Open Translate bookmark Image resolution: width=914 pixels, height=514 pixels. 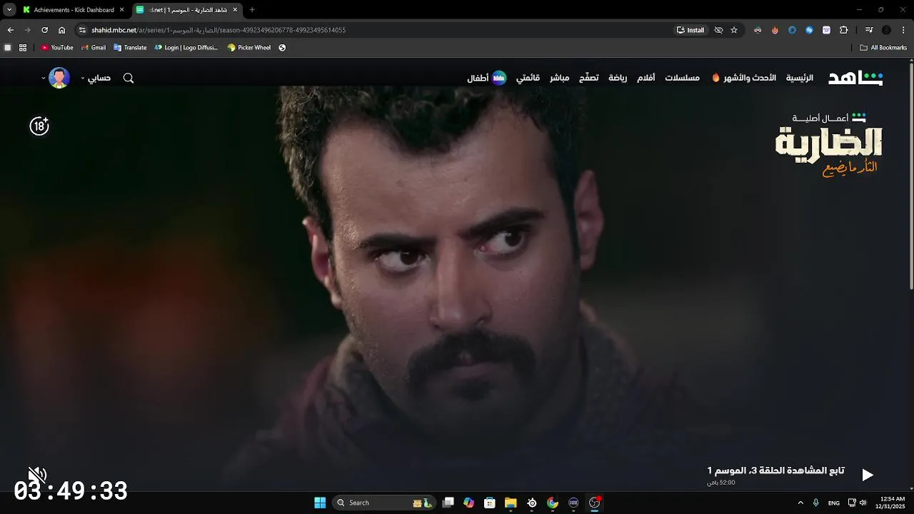pos(130,48)
